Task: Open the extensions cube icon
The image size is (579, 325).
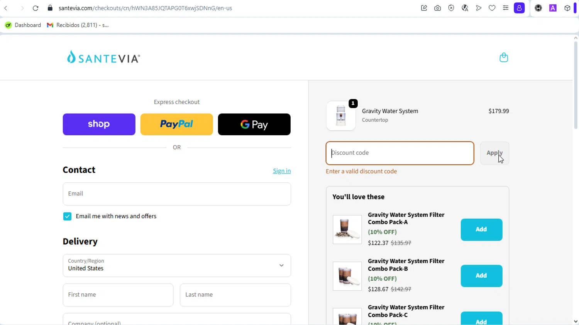Action: pyautogui.click(x=567, y=8)
